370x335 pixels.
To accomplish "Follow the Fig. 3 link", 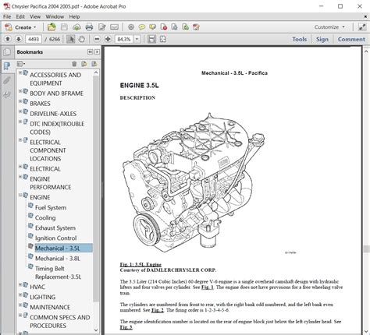I will coord(126,327).
